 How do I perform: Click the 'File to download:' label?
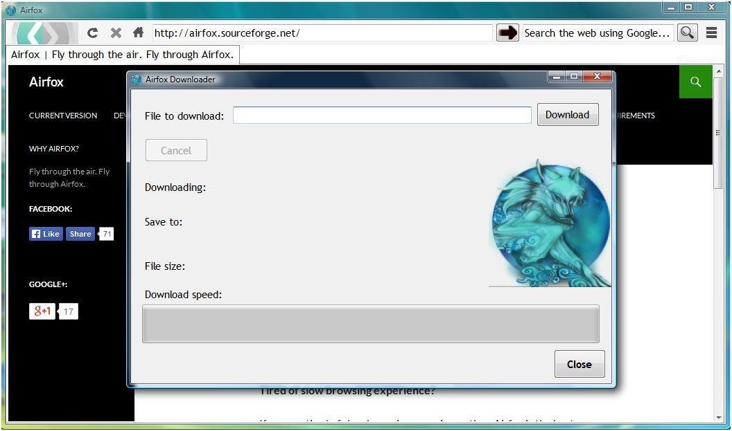pos(184,116)
